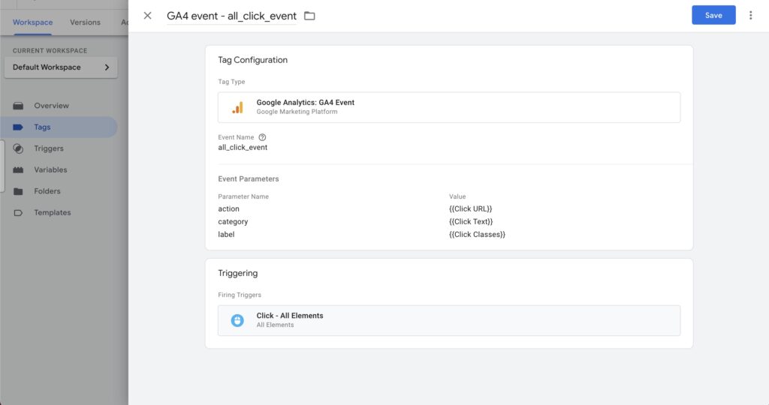This screenshot has height=405, width=769.
Task: Open the three-dot more options menu
Action: (x=750, y=15)
